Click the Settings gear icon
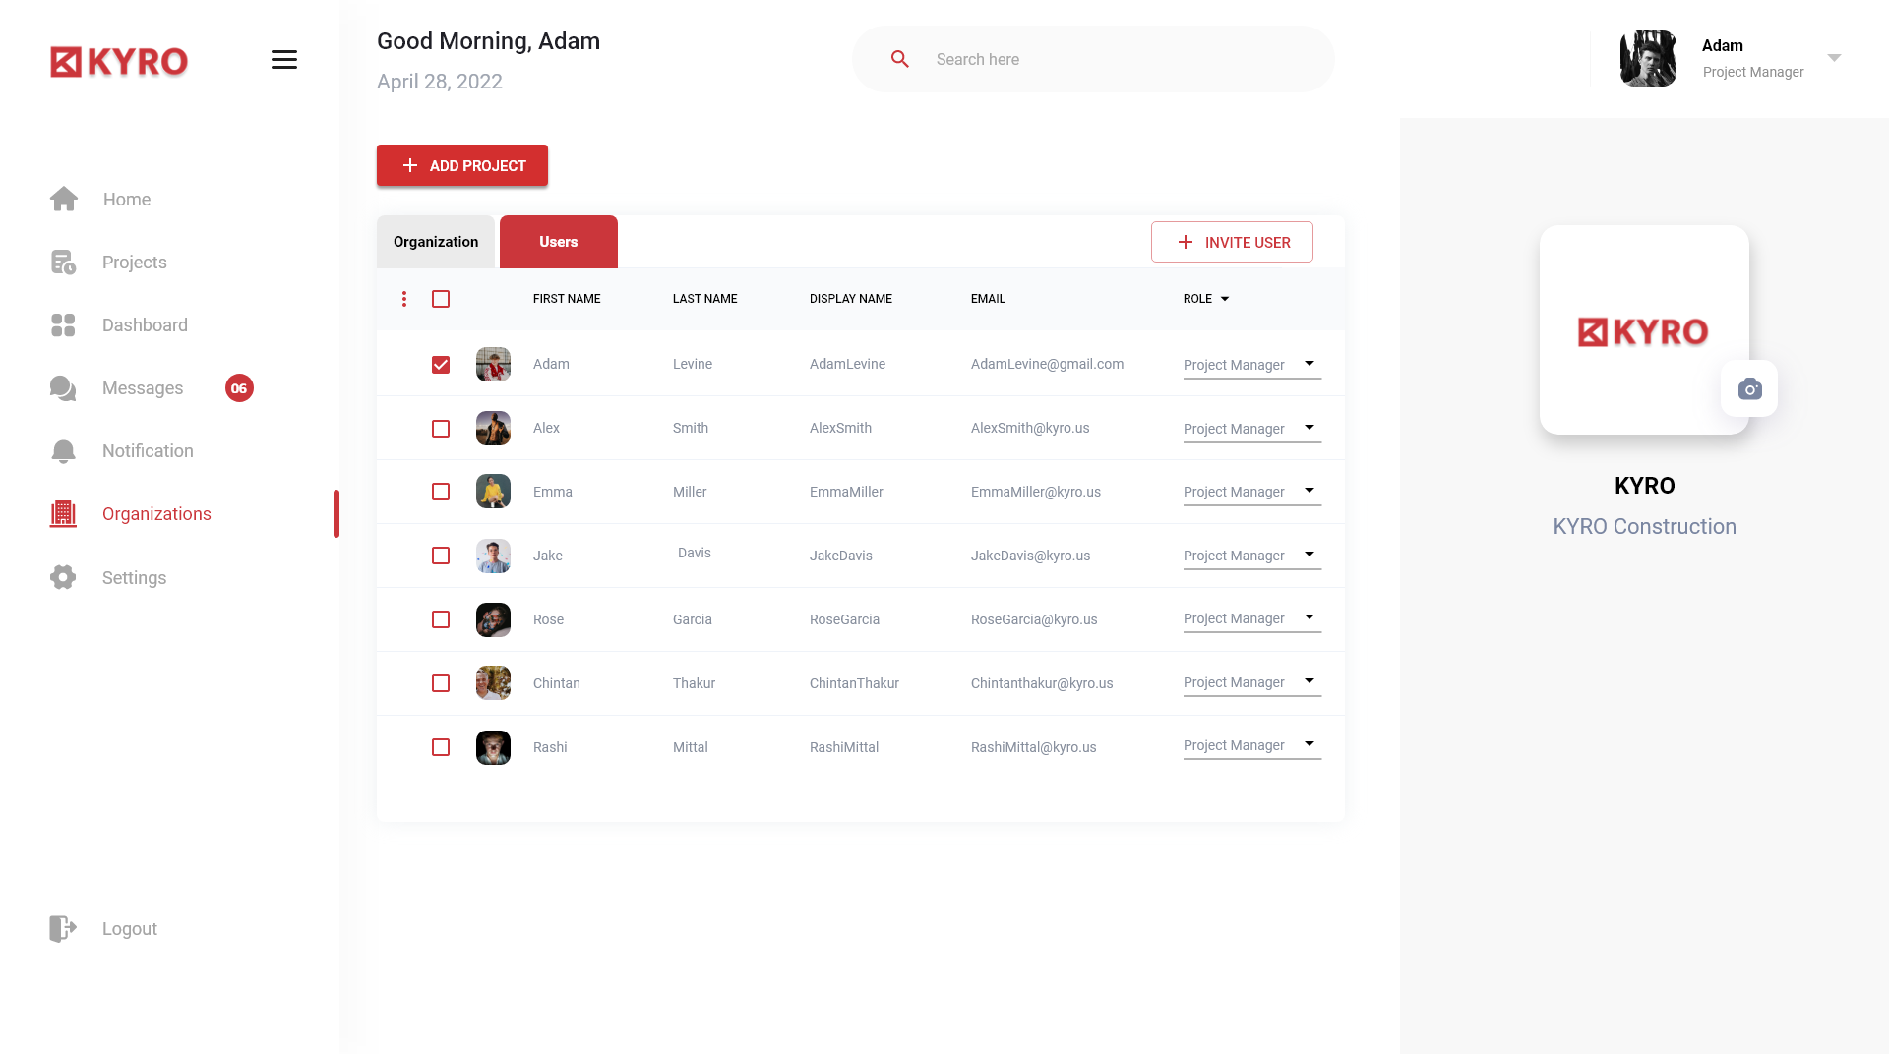This screenshot has width=1889, height=1054. [x=63, y=577]
